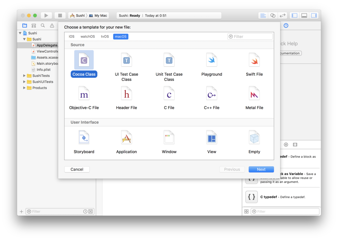Focus the library Filter field
This screenshot has width=338, height=240.
[285, 211]
